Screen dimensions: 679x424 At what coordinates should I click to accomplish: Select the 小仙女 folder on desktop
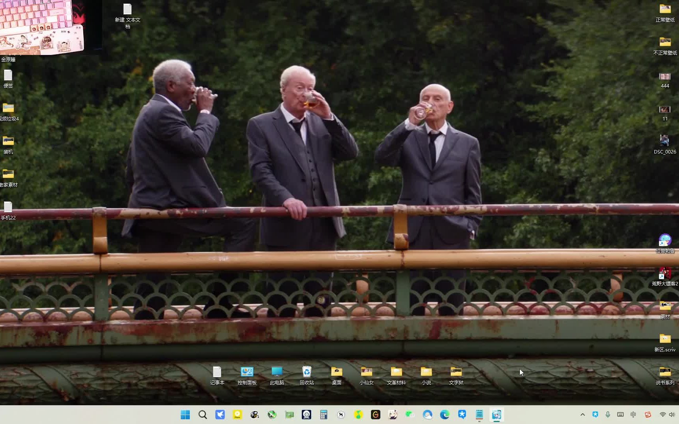coord(366,375)
